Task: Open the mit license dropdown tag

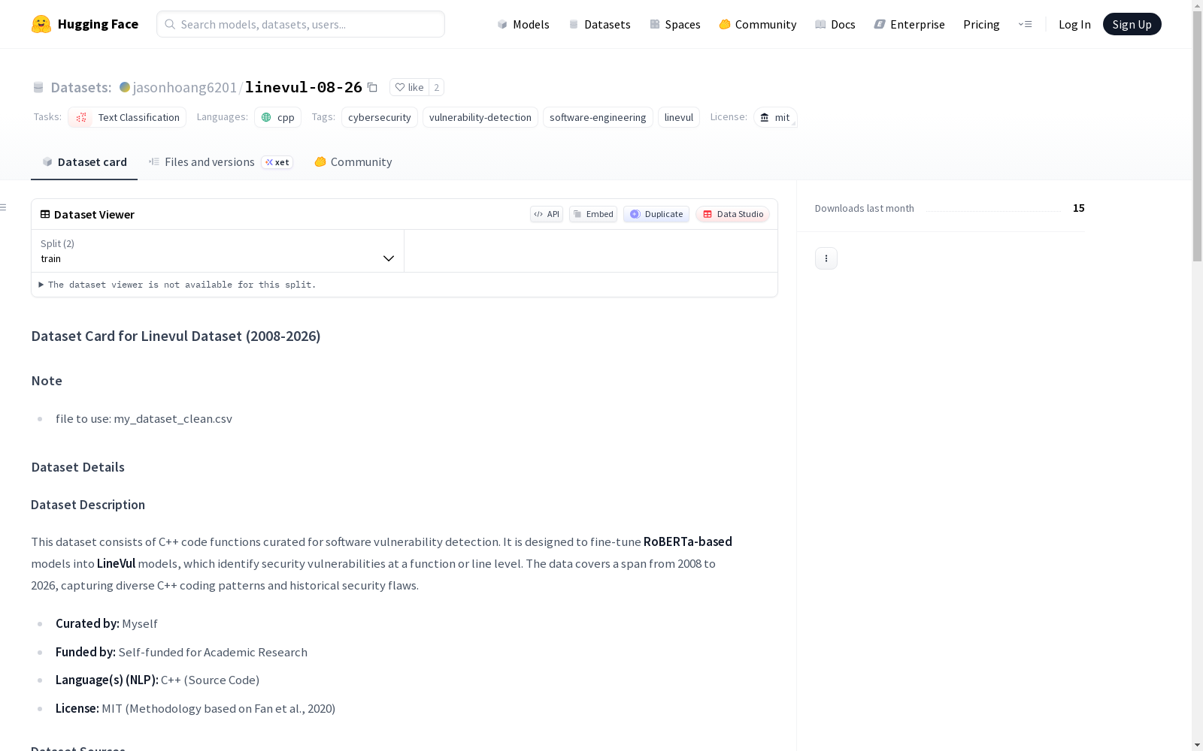Action: (x=775, y=117)
